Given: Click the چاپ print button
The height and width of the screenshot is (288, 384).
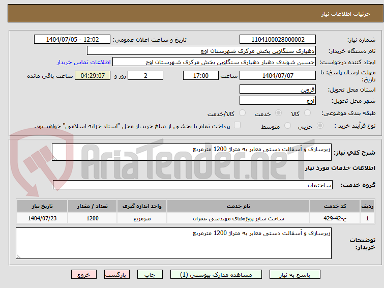Looking at the screenshot, I should click(x=150, y=275).
